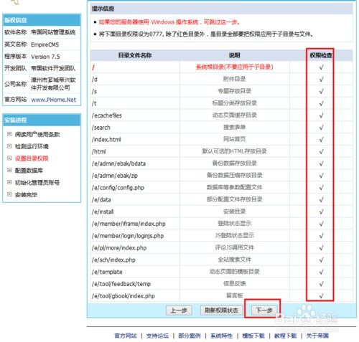
Task: Click the check mark in the /html row
Action: [x=321, y=151]
